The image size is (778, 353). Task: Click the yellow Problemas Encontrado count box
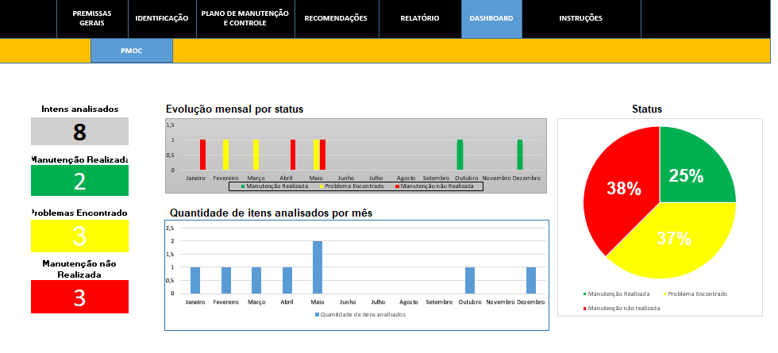tap(79, 236)
